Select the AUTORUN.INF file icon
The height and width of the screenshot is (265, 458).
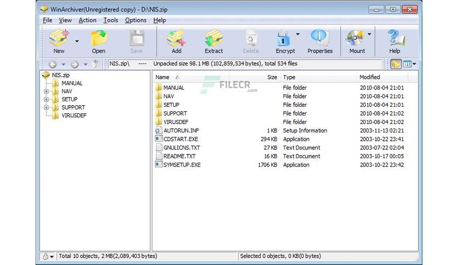pyautogui.click(x=159, y=130)
